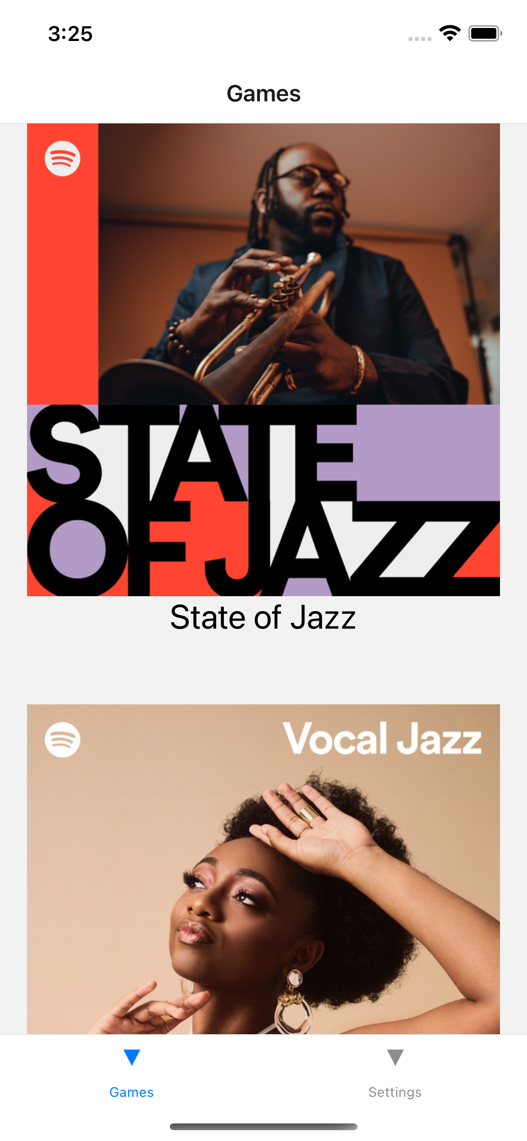Tap the home indicator bar
Image resolution: width=527 pixels, height=1141 pixels.
tap(263, 1127)
